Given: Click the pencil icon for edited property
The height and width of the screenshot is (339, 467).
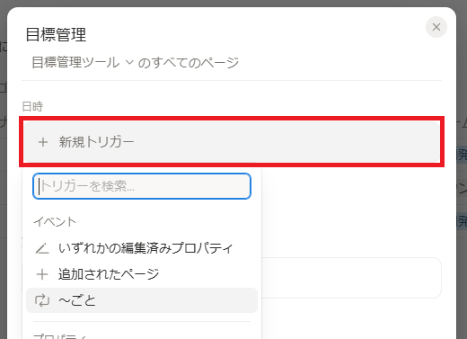Looking at the screenshot, I should (42, 248).
